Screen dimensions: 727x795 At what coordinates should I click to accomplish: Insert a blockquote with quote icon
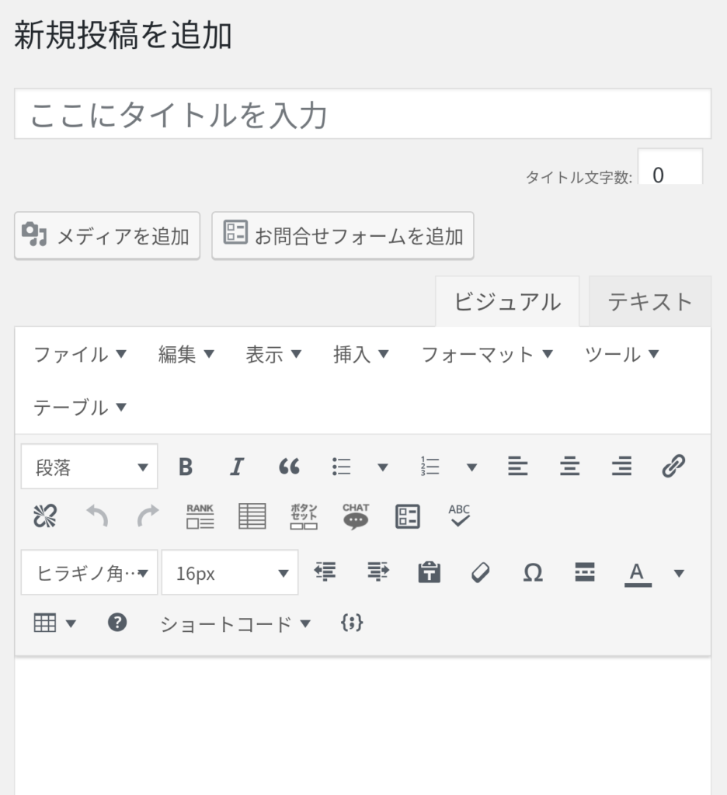click(x=289, y=467)
